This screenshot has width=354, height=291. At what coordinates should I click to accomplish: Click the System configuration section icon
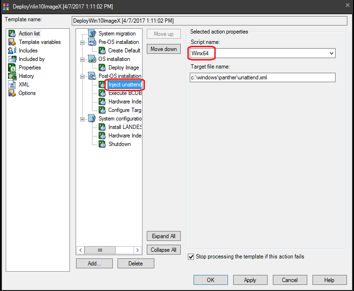pyautogui.click(x=92, y=119)
